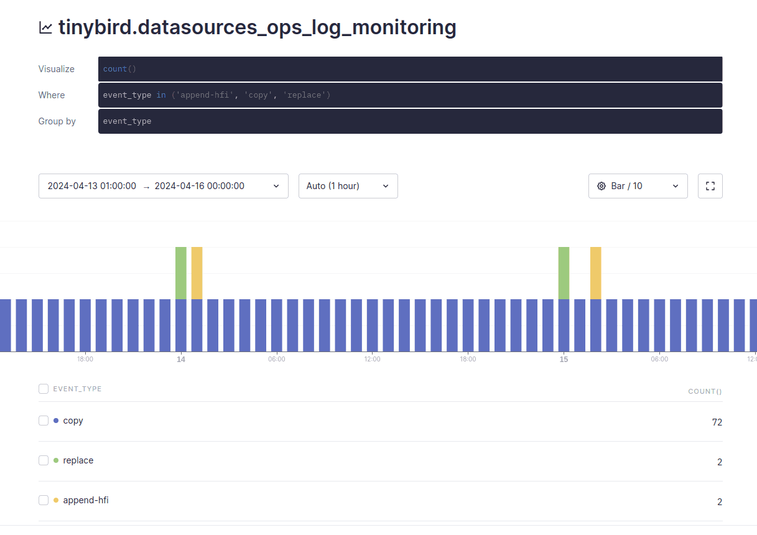Click the Where label
Screen dimensions: 757x535
click(52, 95)
